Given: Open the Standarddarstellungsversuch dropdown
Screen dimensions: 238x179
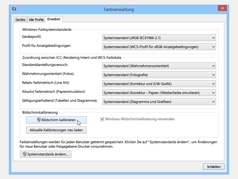Looking at the screenshot, I should [159, 66].
